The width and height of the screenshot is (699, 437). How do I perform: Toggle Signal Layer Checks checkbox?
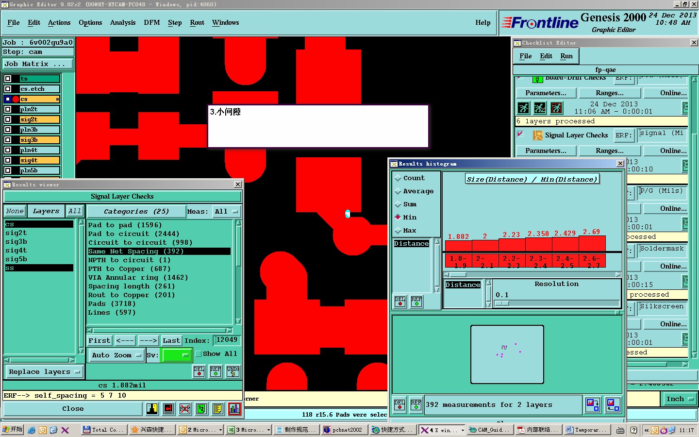[520, 134]
